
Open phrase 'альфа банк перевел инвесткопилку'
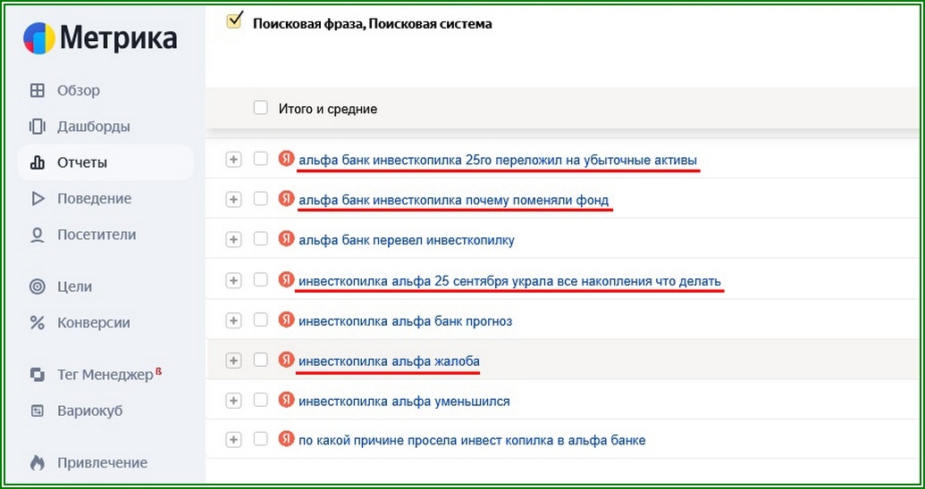tap(407, 240)
